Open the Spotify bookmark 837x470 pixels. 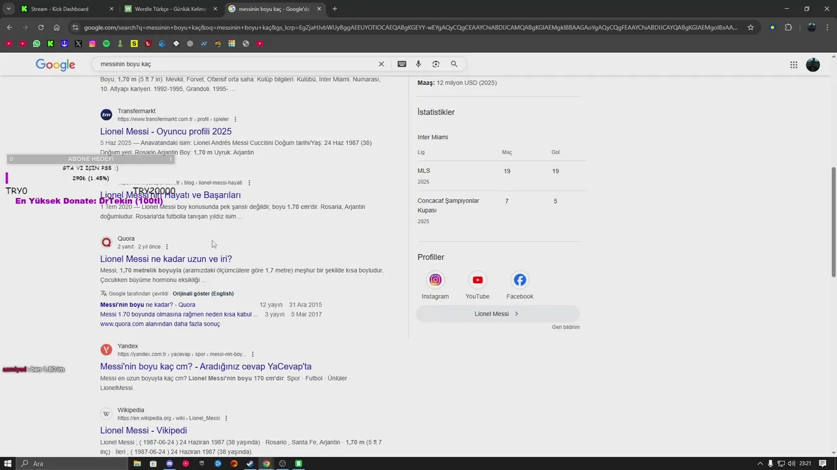click(x=106, y=44)
